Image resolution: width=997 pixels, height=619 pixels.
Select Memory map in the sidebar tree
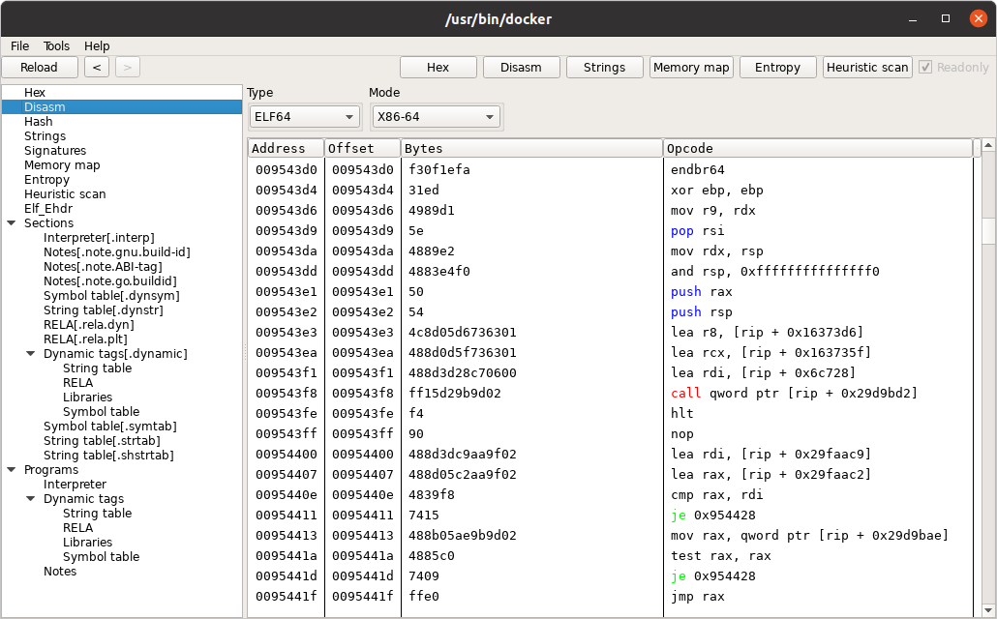(62, 165)
